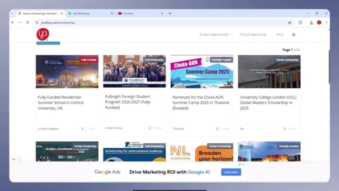Maximize the browser window
Viewport: 339px width, 191px height.
[x=317, y=13]
